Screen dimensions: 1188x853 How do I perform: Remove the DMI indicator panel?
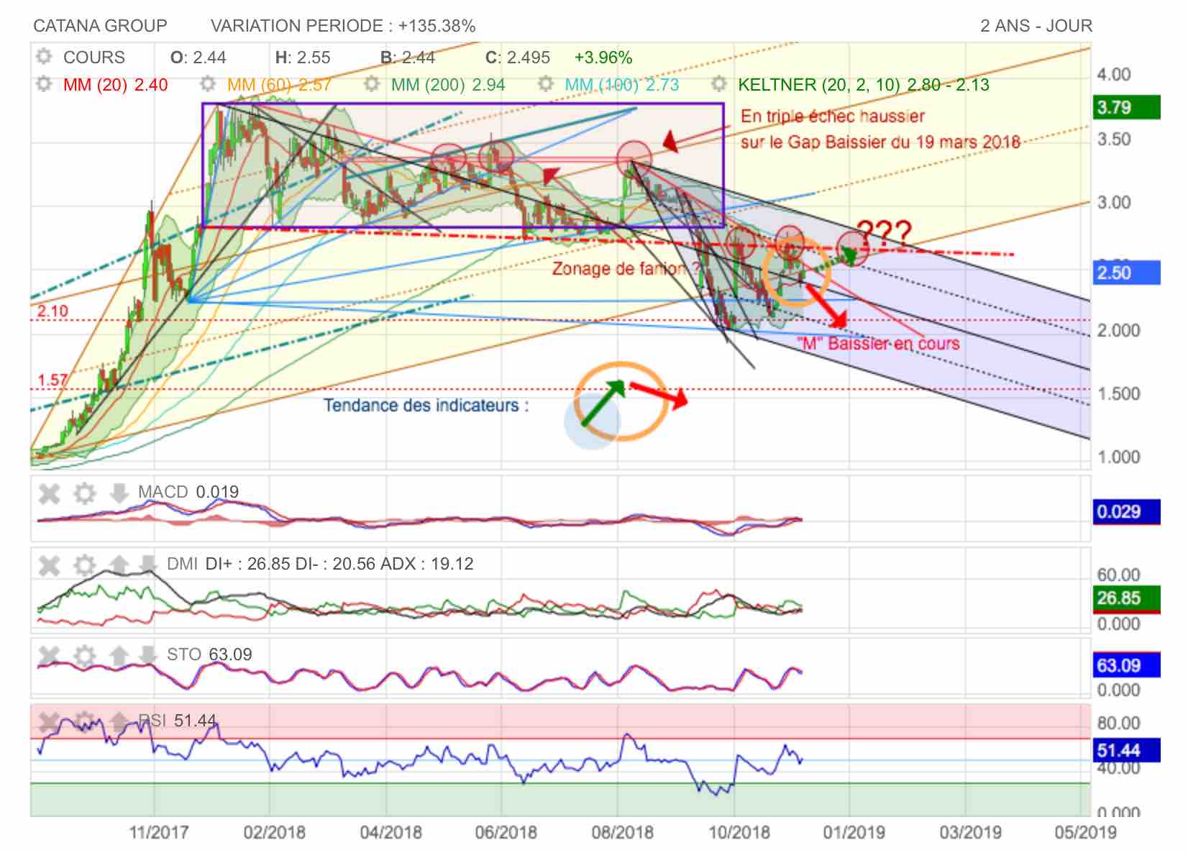click(x=49, y=565)
